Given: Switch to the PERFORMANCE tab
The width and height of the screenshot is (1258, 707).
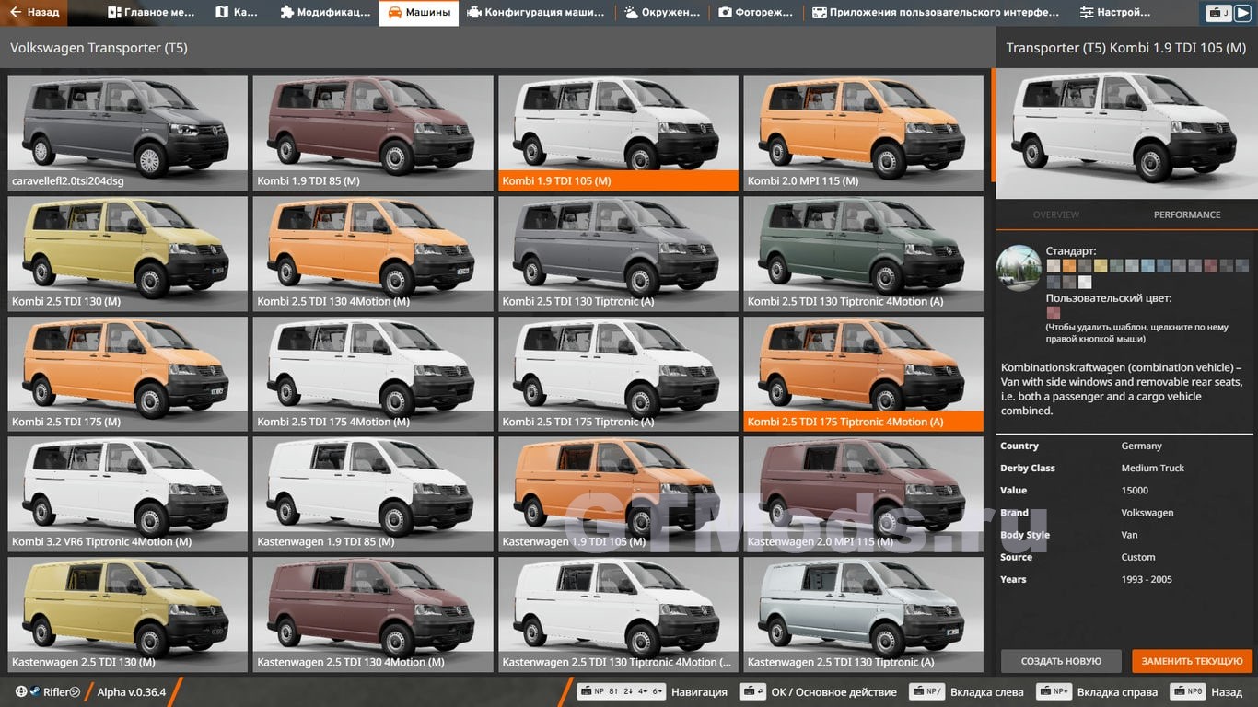Looking at the screenshot, I should point(1187,214).
